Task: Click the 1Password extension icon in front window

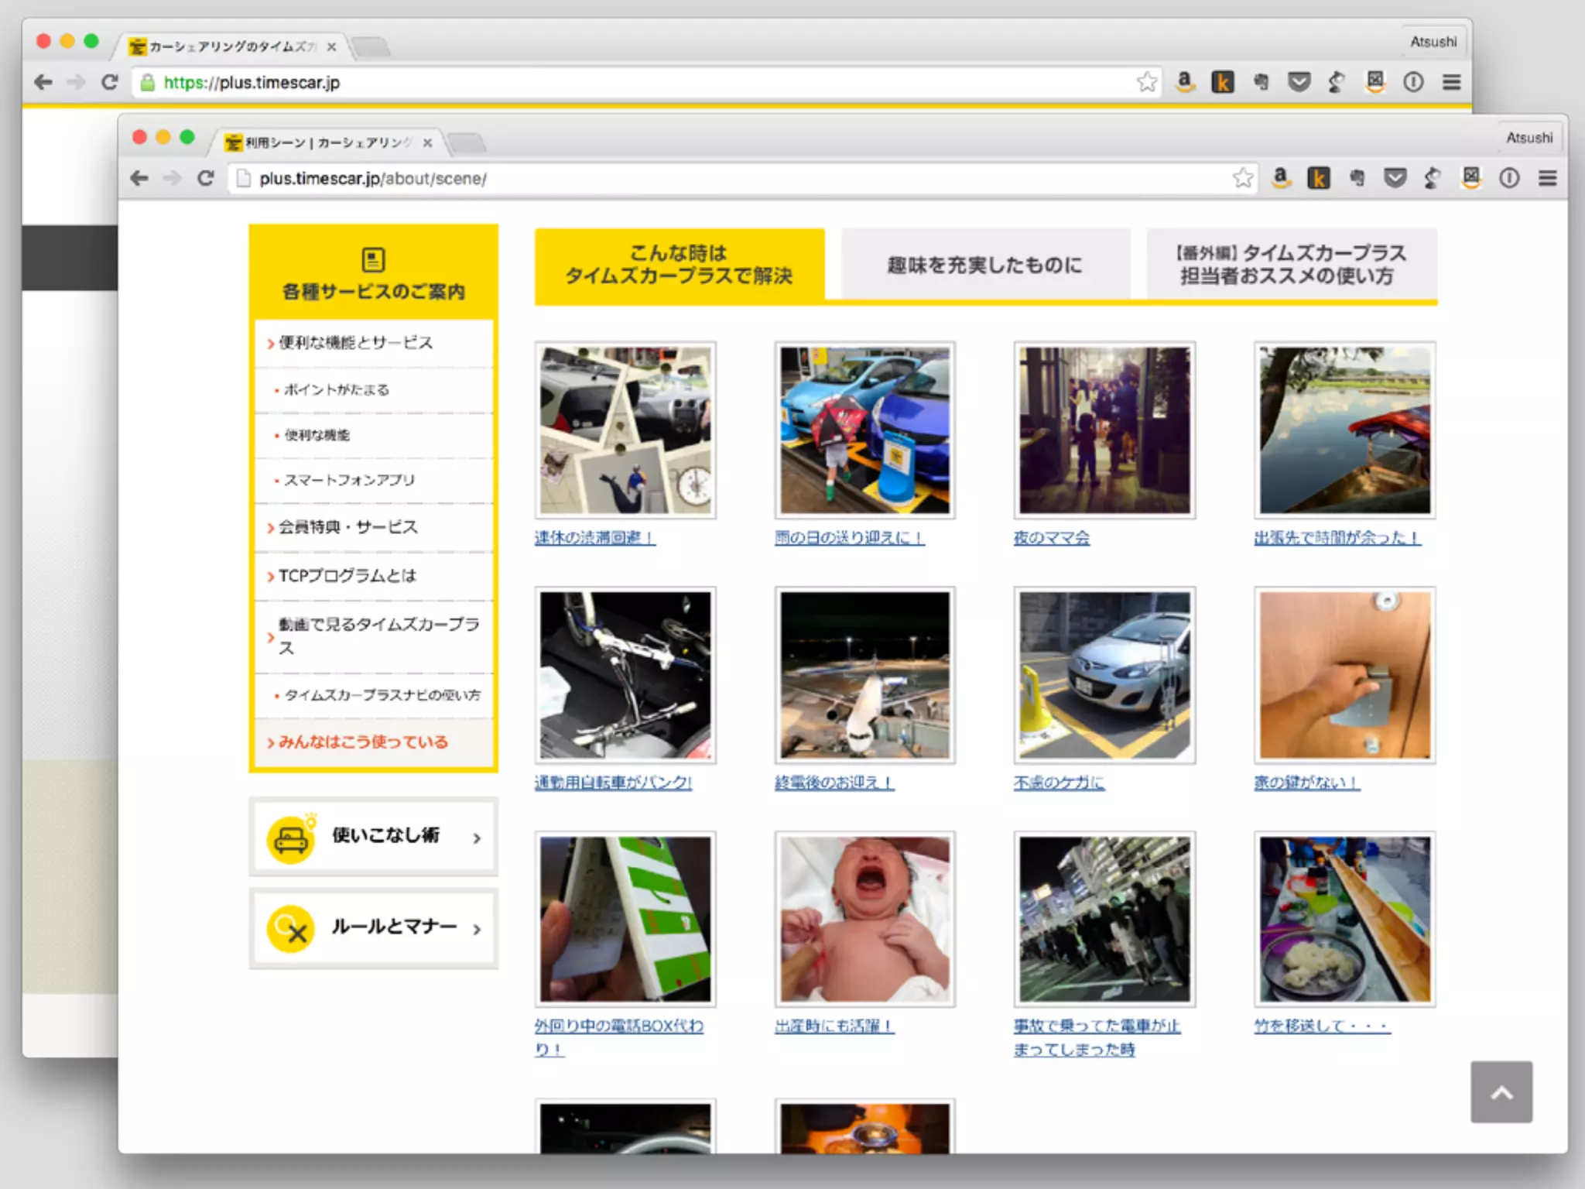Action: [x=1509, y=178]
